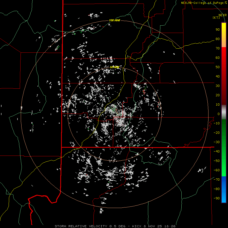Click the positive 10 knot scale label
Screen dimensions: 228x228
click(x=218, y=105)
